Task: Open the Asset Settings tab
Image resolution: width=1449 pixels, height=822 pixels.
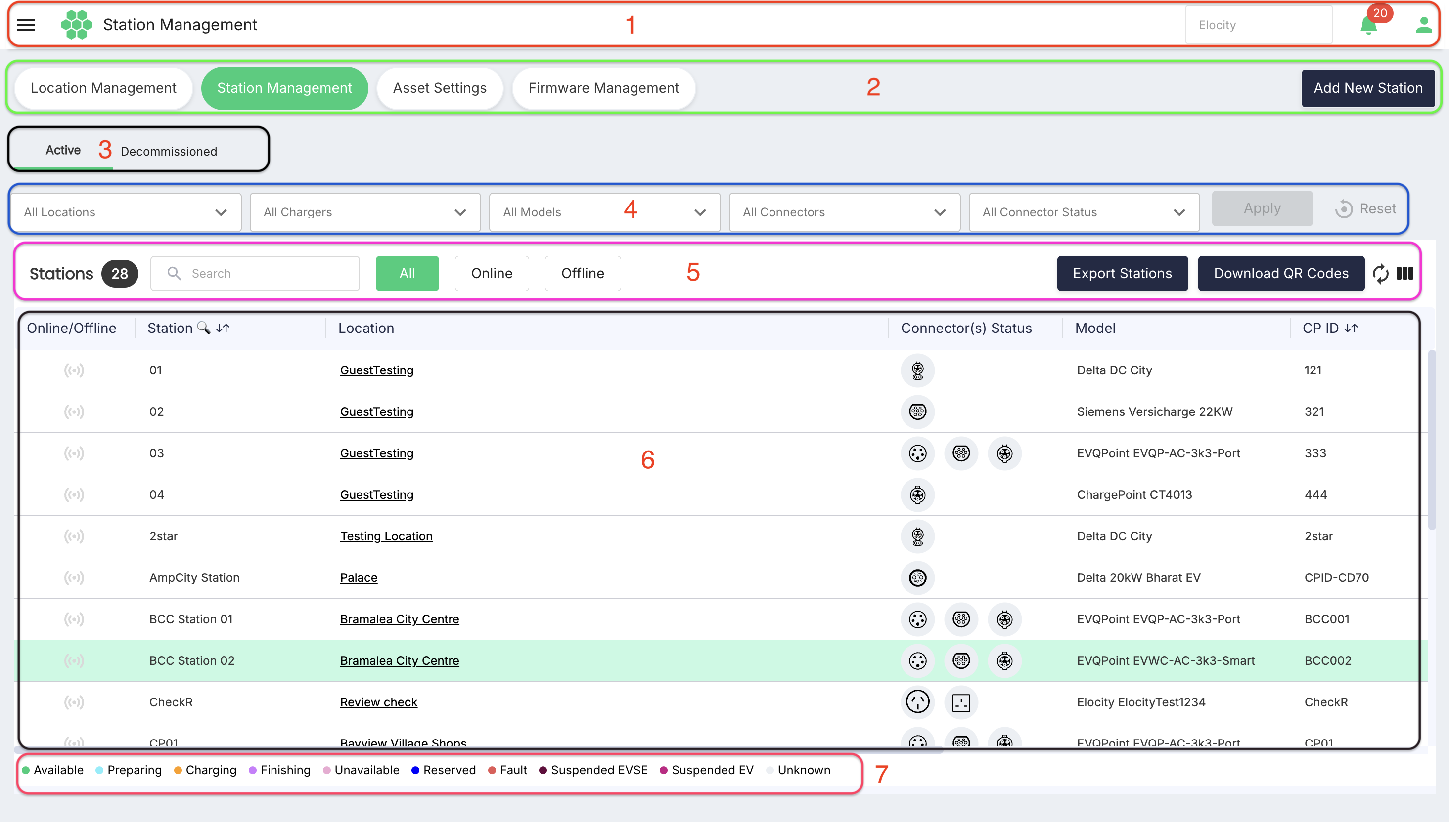Action: tap(440, 88)
